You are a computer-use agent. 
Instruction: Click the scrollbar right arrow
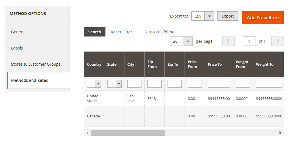tap(280, 133)
